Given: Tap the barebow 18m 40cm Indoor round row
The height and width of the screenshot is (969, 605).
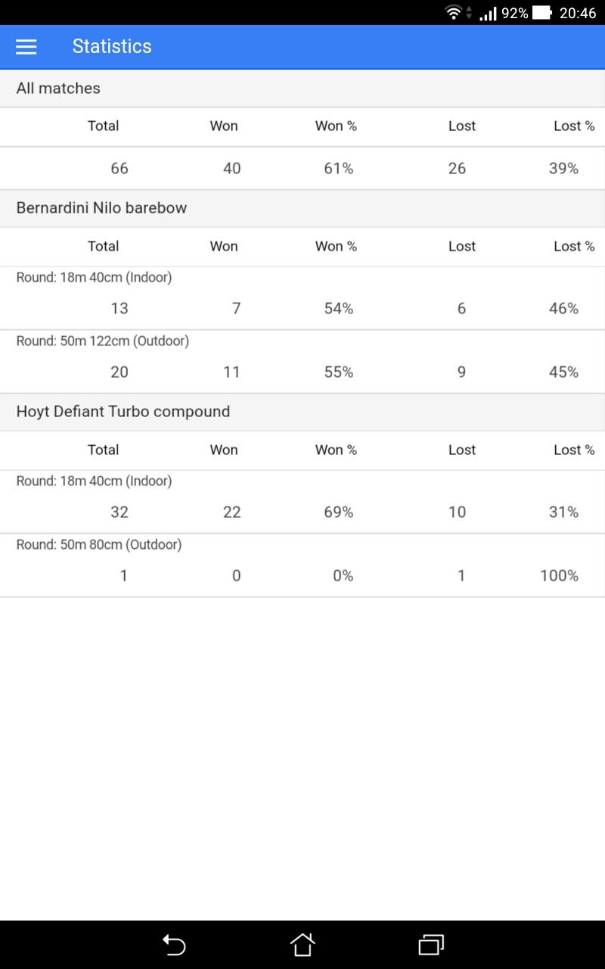Looking at the screenshot, I should (302, 298).
